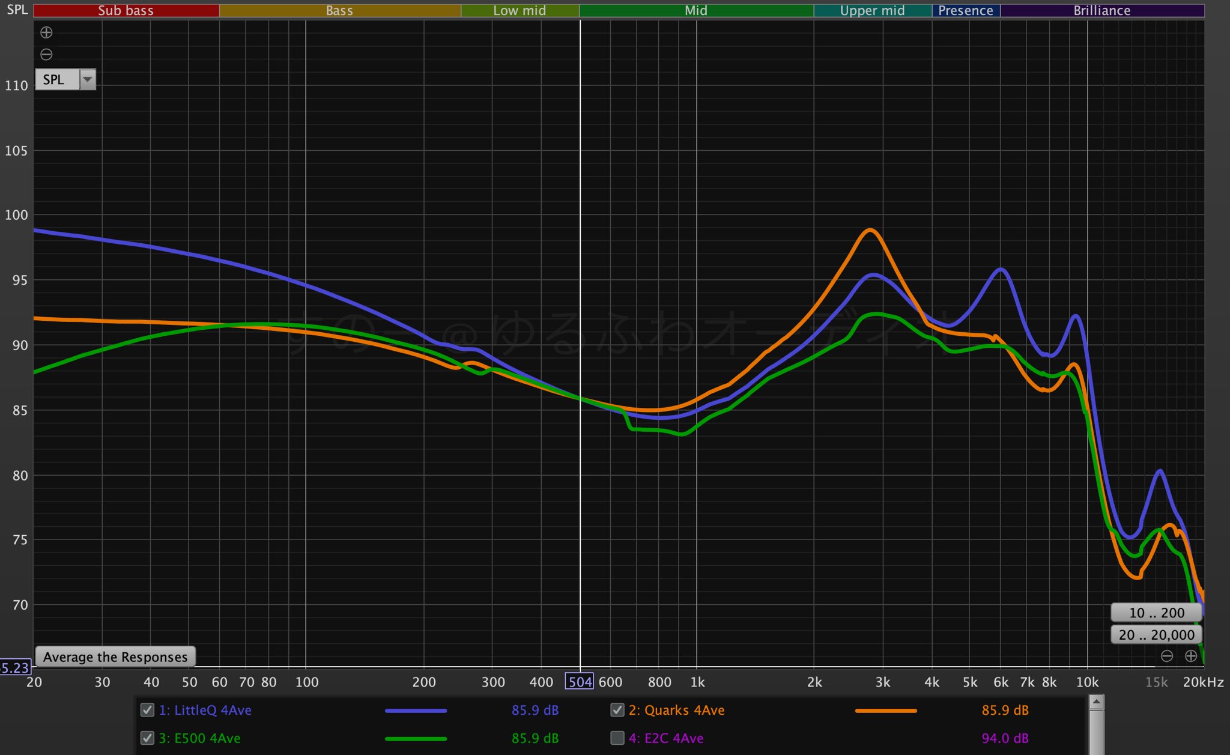Click the E2C 94.0 dB value
This screenshot has width=1230, height=755.
1005,738
